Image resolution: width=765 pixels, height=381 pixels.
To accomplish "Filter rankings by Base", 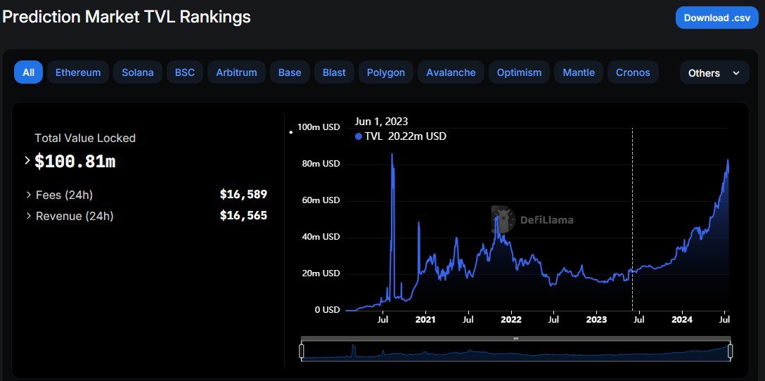I will tap(290, 72).
